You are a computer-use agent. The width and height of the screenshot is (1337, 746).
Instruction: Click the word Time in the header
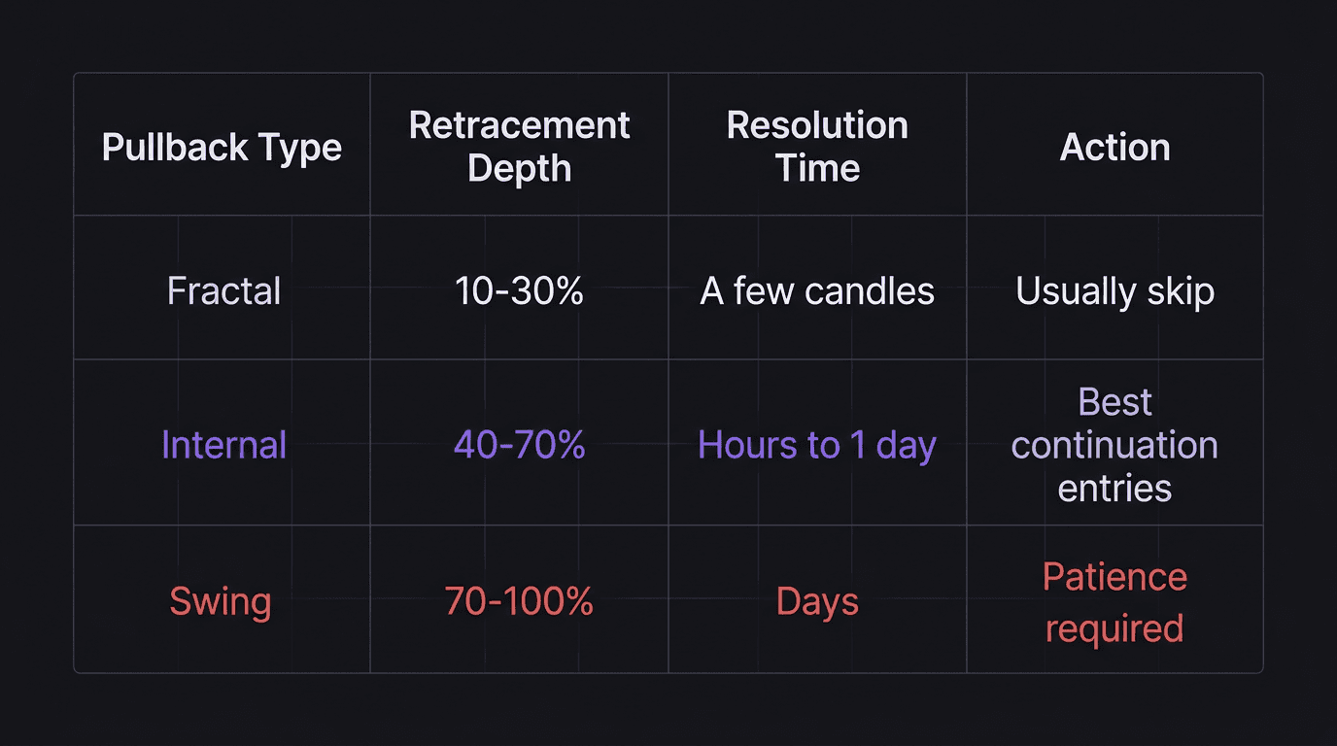tap(817, 168)
